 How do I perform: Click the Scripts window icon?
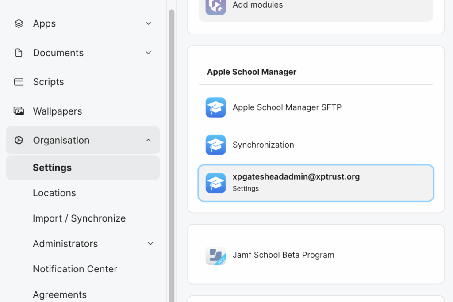[x=19, y=82]
